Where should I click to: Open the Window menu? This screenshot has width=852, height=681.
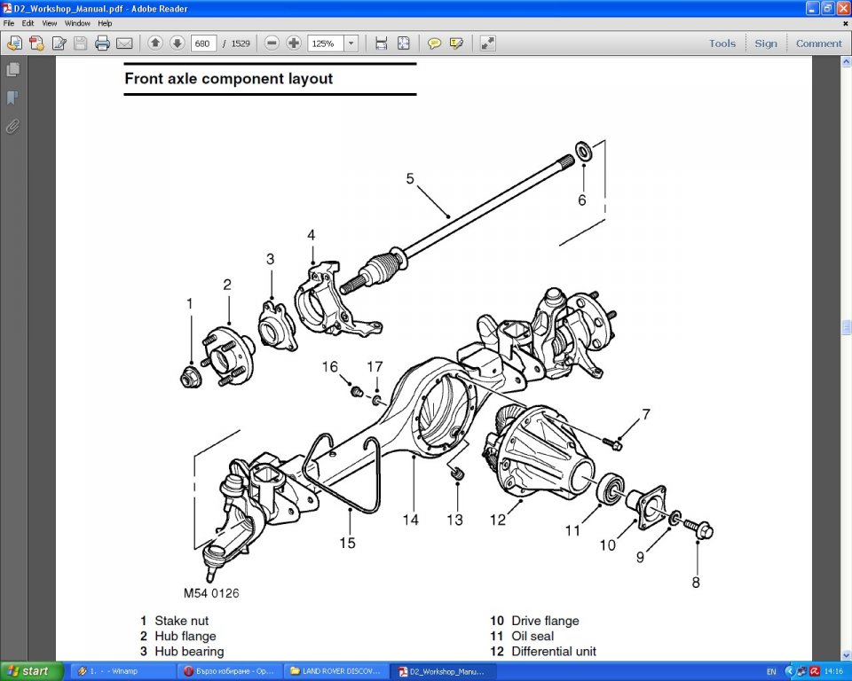[77, 23]
